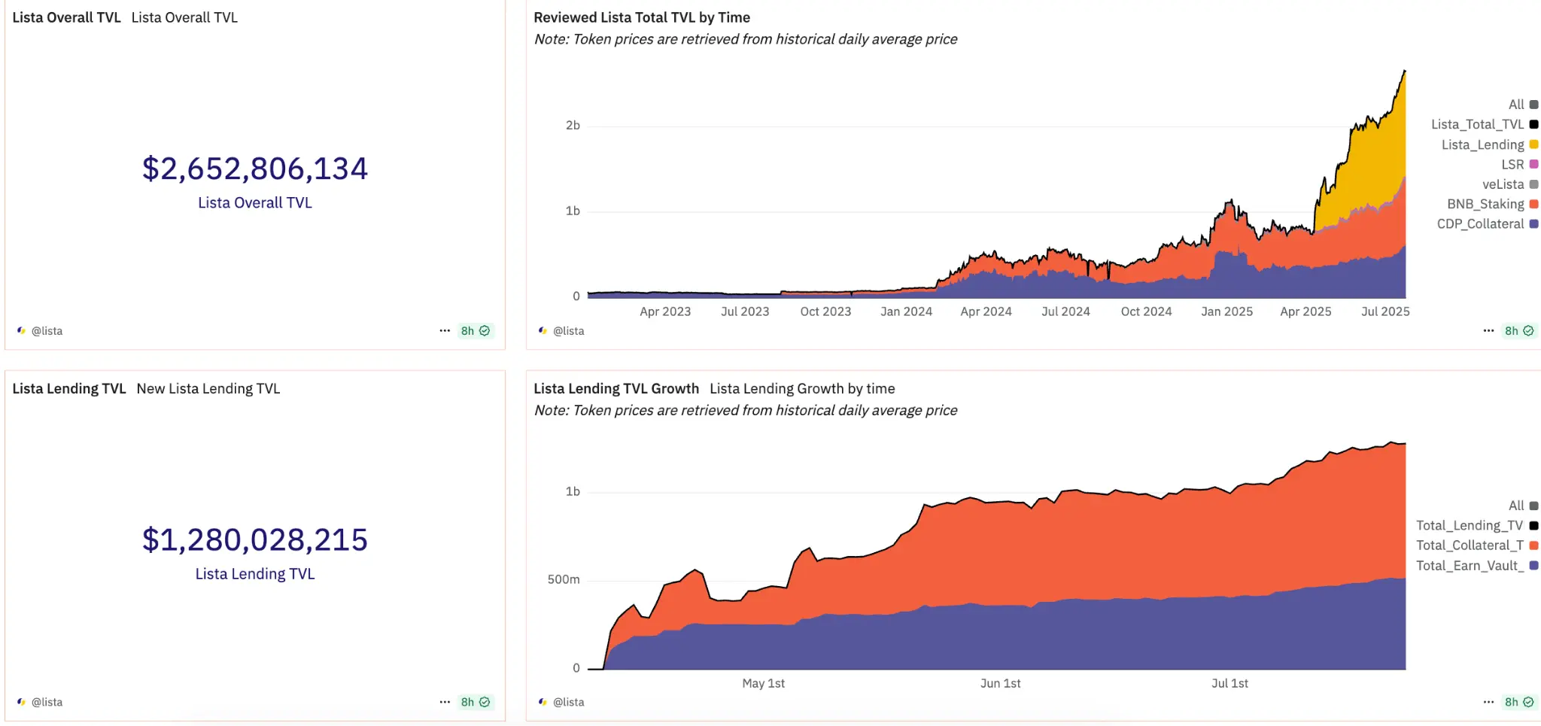
Task: Click the @lista author link on Lista Overall TVL card
Action: click(x=47, y=330)
